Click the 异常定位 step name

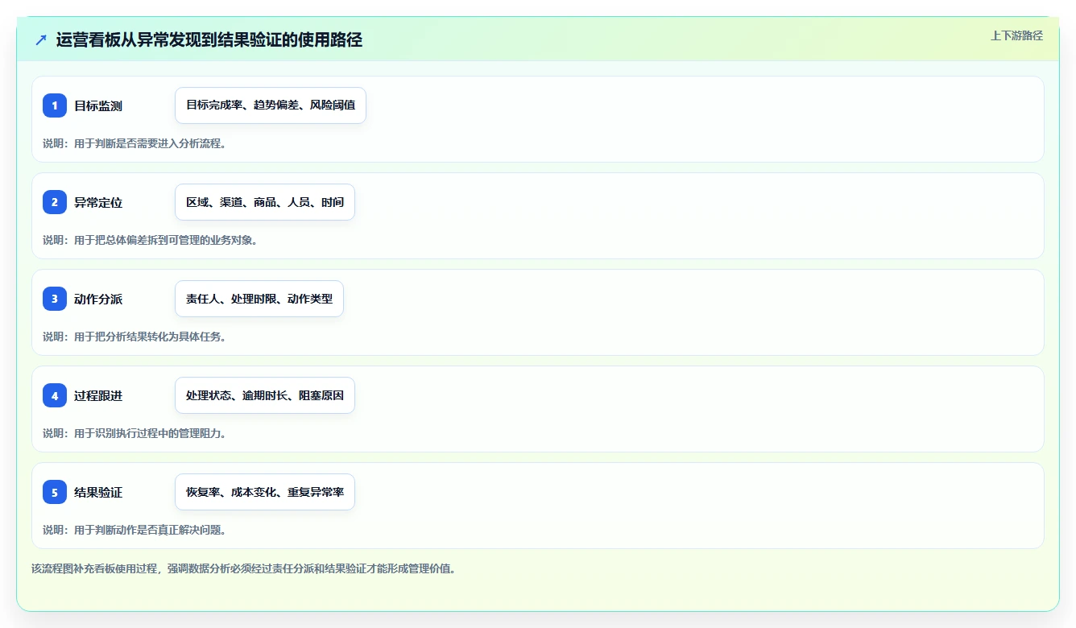pyautogui.click(x=98, y=202)
